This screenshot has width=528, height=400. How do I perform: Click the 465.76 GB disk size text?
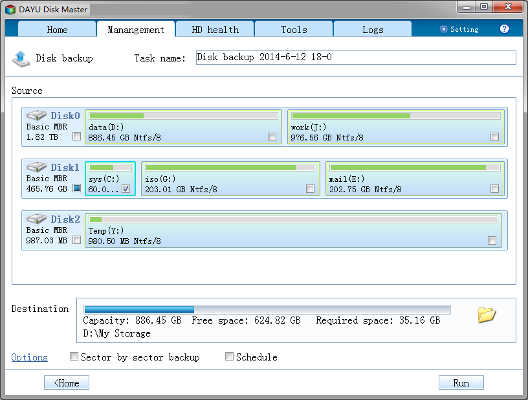[47, 188]
